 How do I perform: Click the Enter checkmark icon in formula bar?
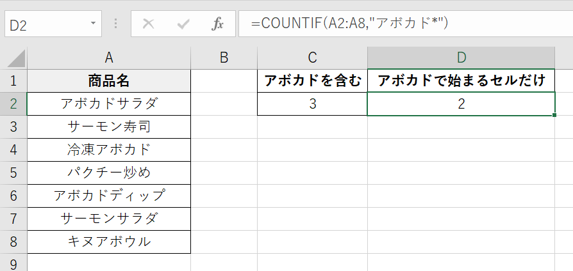[x=184, y=24]
